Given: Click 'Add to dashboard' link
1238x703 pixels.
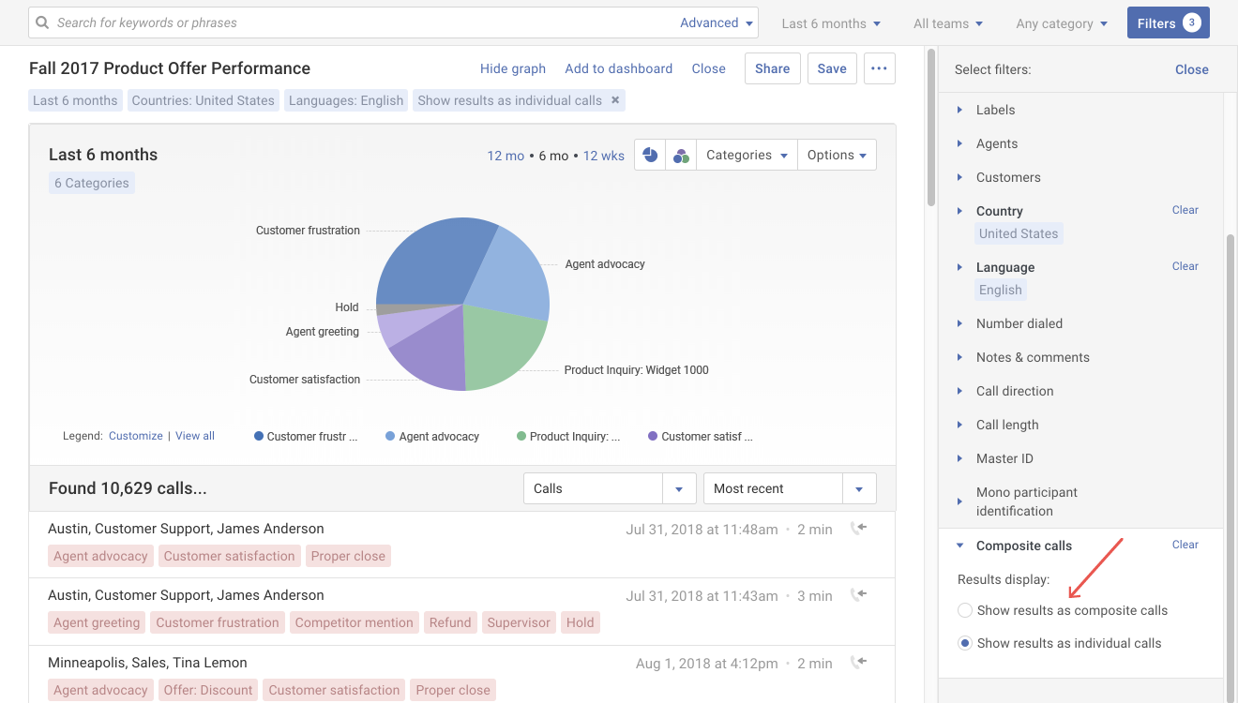Looking at the screenshot, I should click(x=618, y=68).
